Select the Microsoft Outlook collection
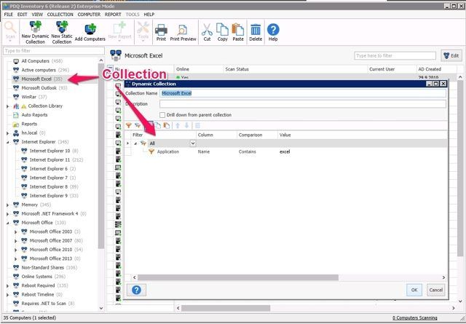 [40, 88]
